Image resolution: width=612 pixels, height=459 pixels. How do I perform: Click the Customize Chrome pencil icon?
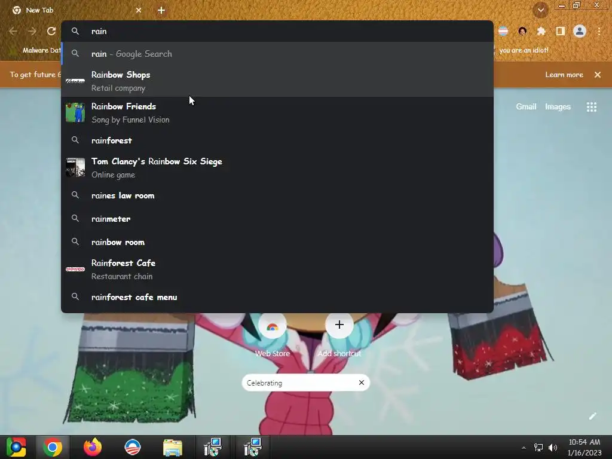(x=592, y=416)
